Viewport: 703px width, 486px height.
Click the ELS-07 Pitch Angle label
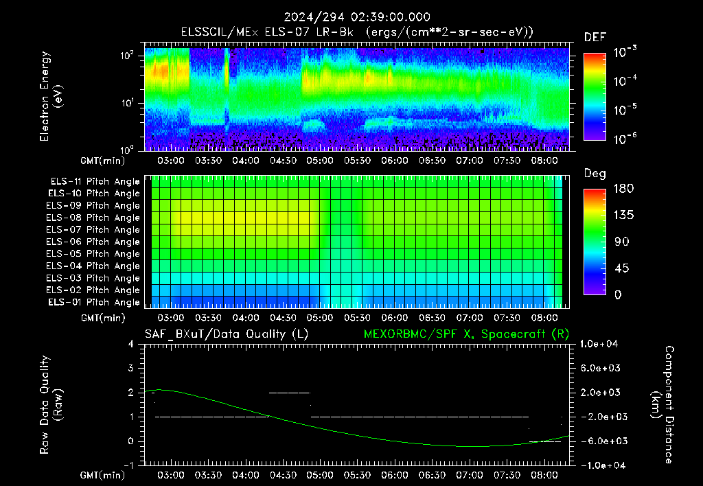click(93, 230)
